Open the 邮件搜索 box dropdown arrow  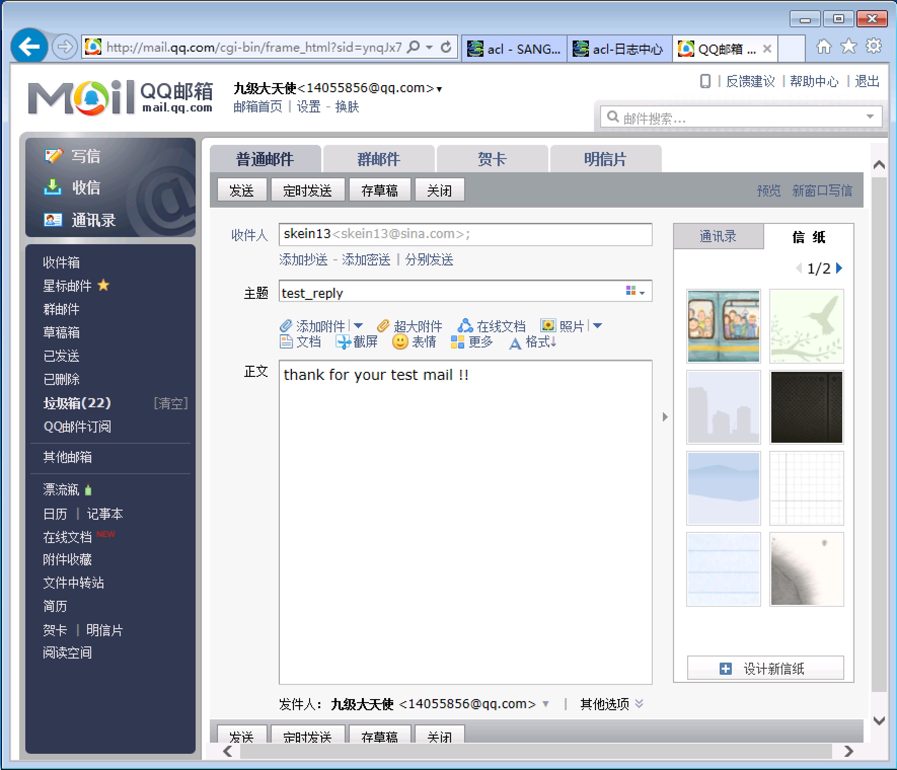click(x=870, y=117)
